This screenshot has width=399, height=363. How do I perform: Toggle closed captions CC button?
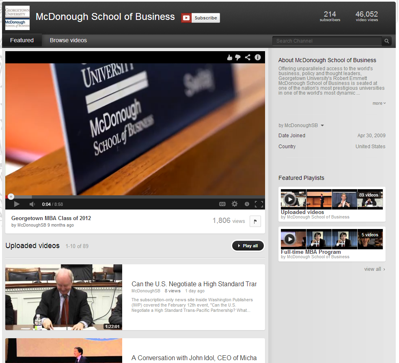(222, 204)
